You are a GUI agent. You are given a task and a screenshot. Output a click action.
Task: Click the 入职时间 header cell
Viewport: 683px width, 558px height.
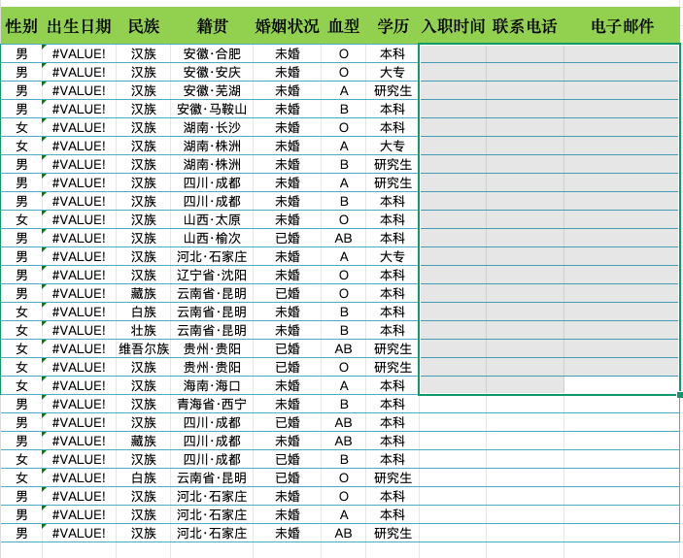453,25
